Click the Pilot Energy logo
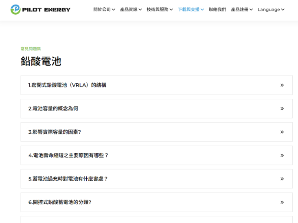Image resolution: width=298 pixels, height=223 pixels. coord(40,9)
